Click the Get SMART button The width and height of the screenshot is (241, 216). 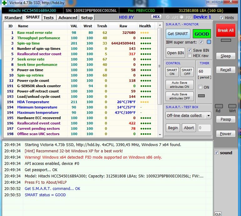[178, 34]
